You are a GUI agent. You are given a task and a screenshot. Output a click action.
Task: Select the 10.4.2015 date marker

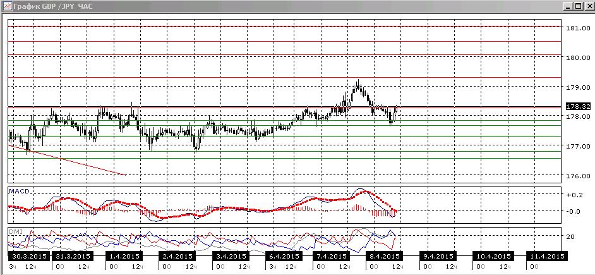(x=493, y=256)
